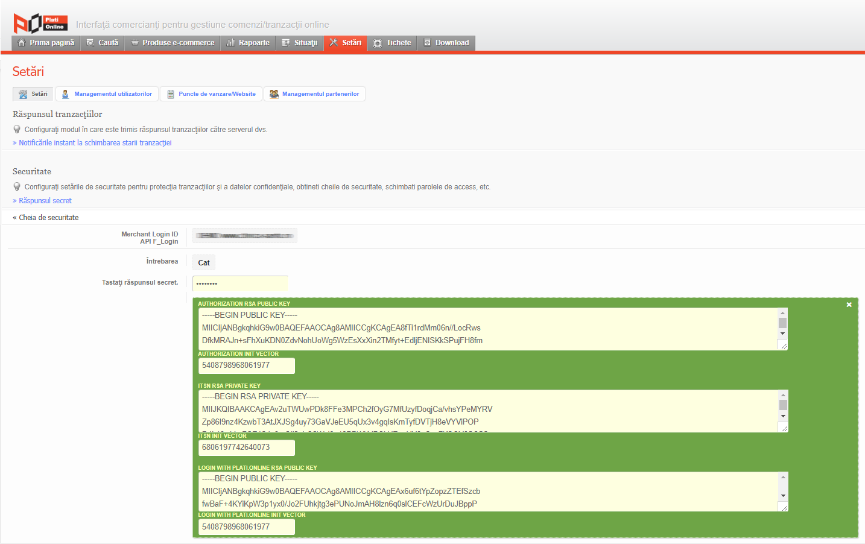
Task: Click the ITSN init vector field
Action: click(x=246, y=448)
